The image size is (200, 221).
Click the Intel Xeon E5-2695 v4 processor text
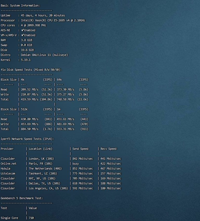coord(53,20)
